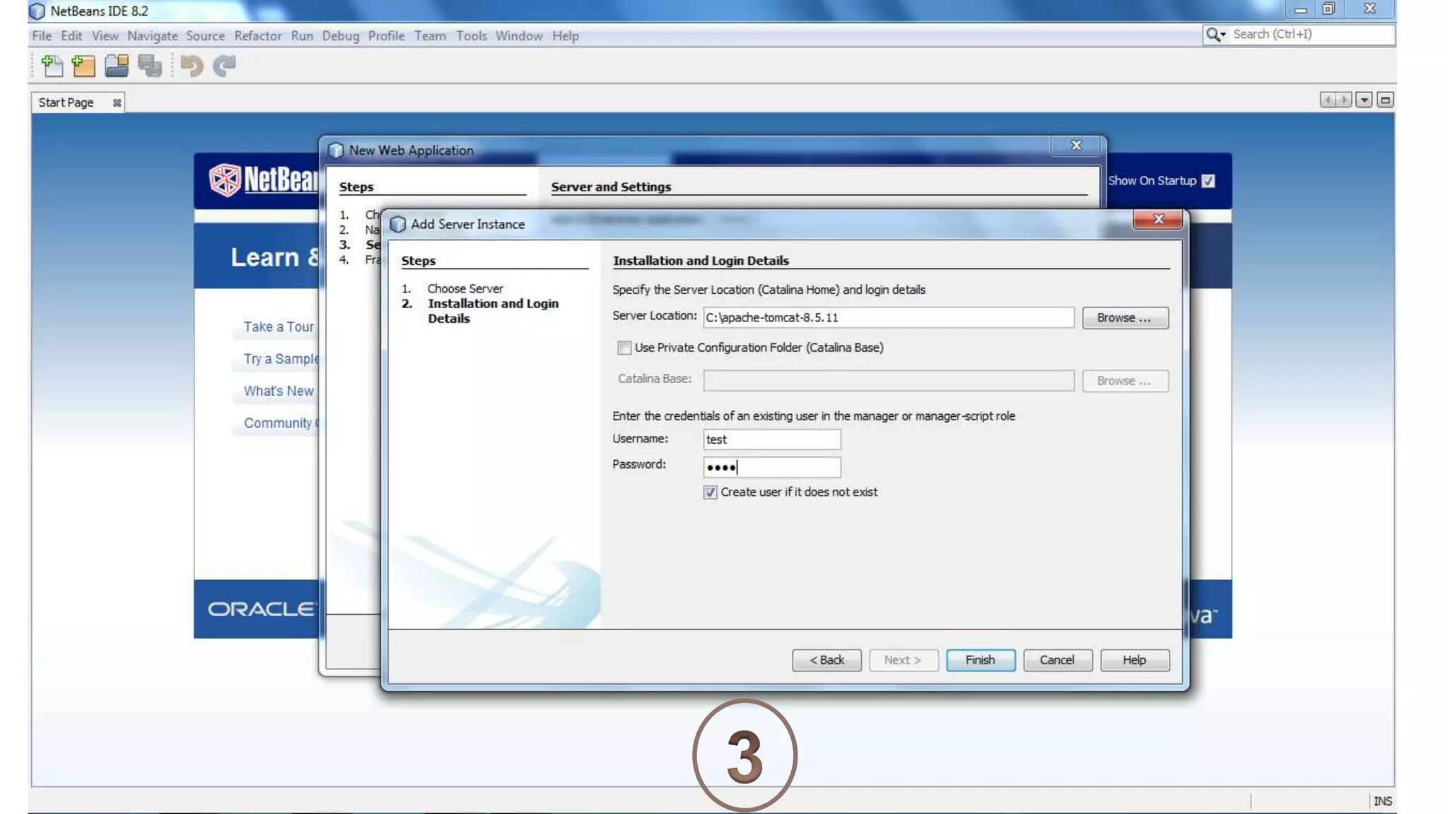
Task: Click the Redo arrow icon
Action: click(x=224, y=66)
